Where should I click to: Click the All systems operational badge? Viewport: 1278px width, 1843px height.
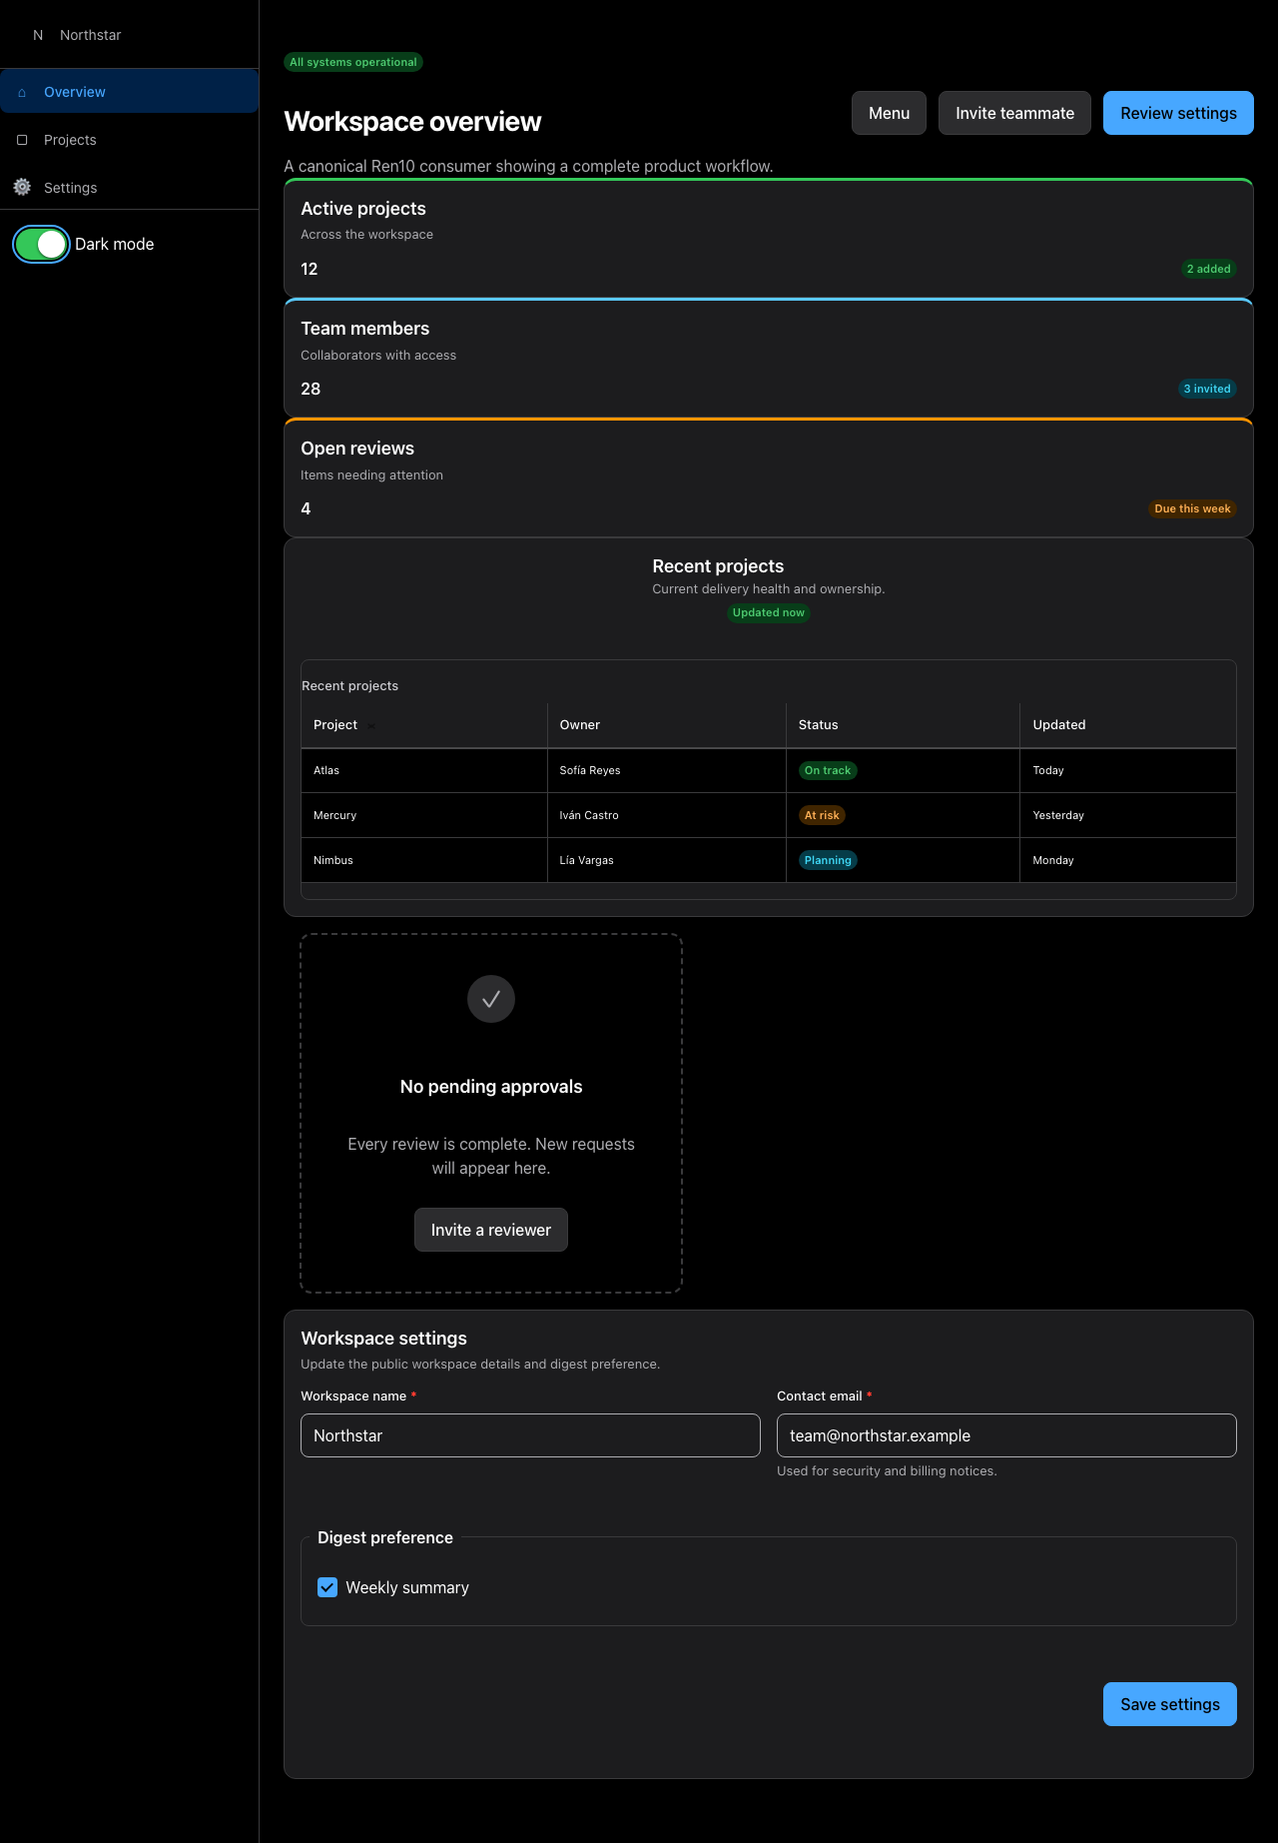pos(353,62)
